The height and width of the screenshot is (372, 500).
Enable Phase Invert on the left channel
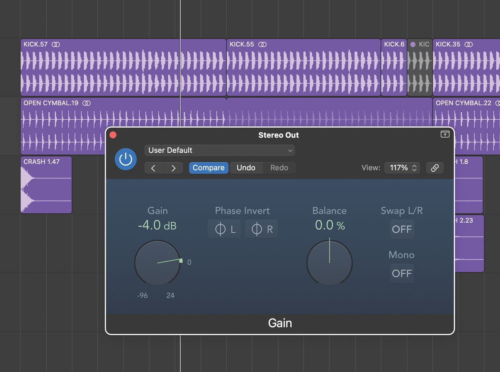pos(224,229)
